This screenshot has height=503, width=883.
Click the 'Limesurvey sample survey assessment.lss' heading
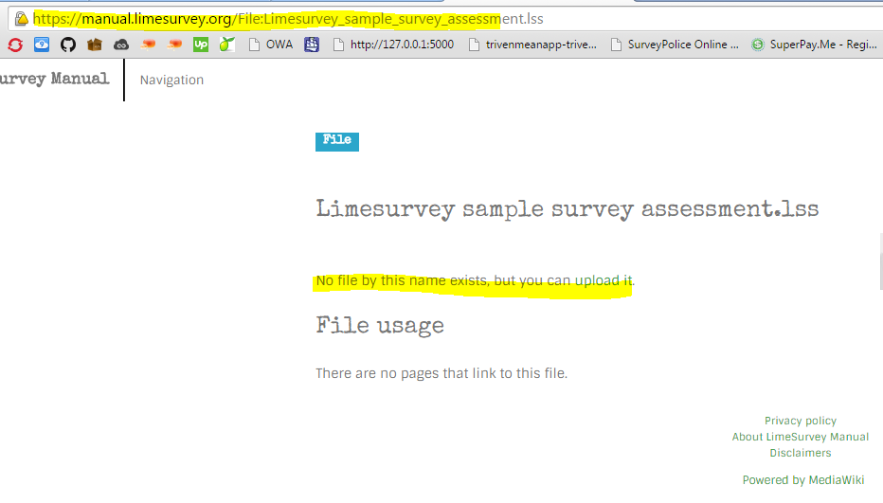pyautogui.click(x=568, y=209)
